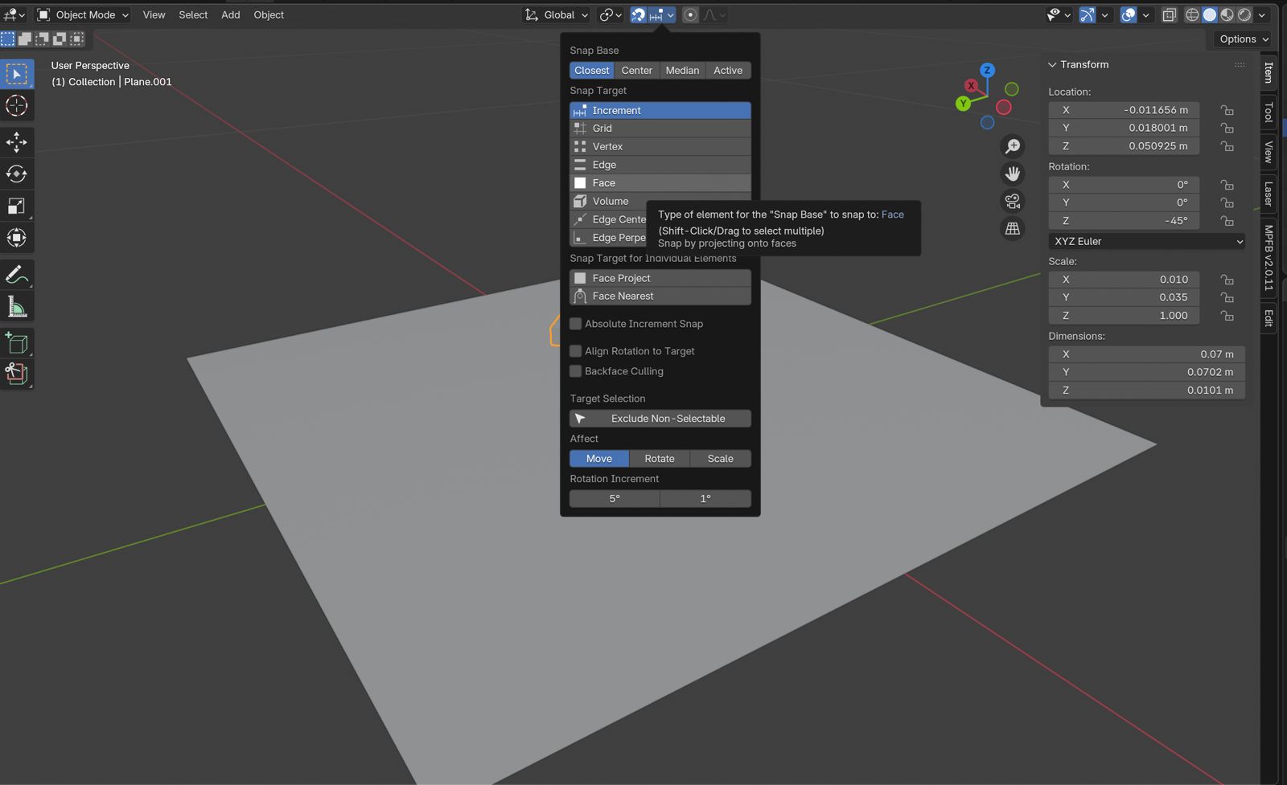Open the Add menu
Image resolution: width=1287 pixels, height=785 pixels.
[x=230, y=14]
